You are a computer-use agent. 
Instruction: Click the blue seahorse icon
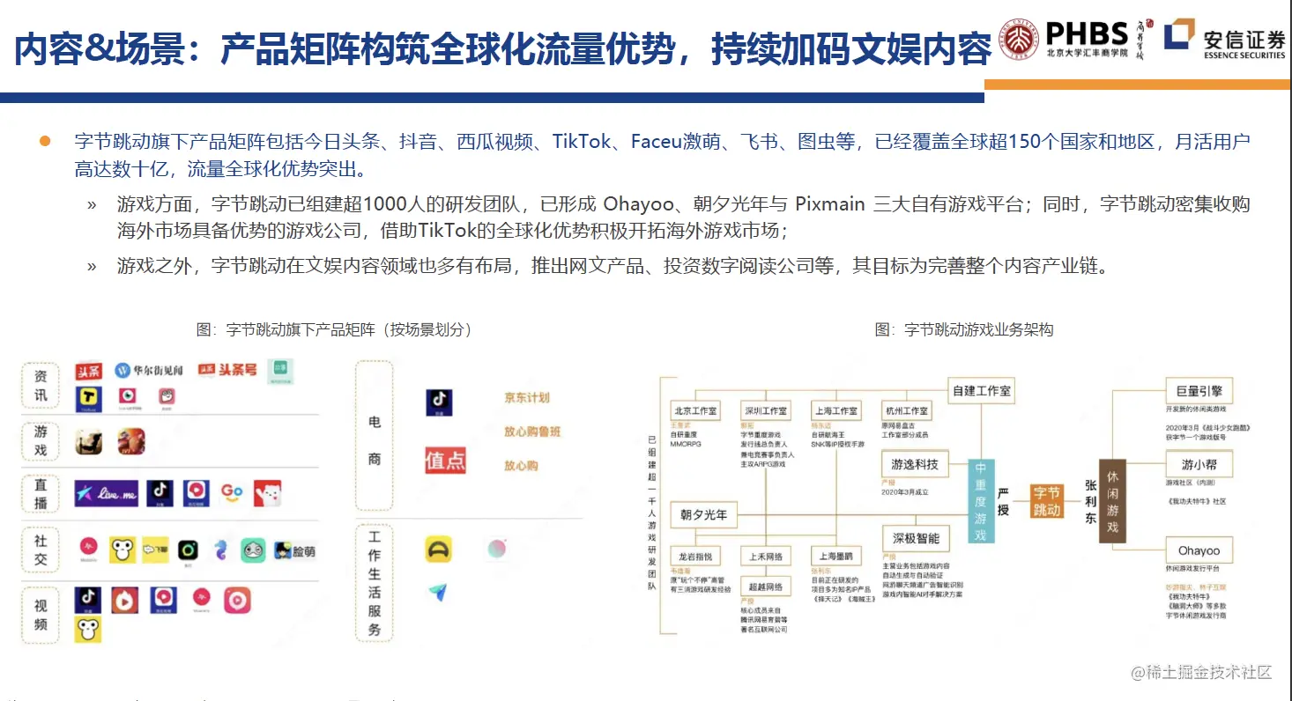click(x=221, y=551)
